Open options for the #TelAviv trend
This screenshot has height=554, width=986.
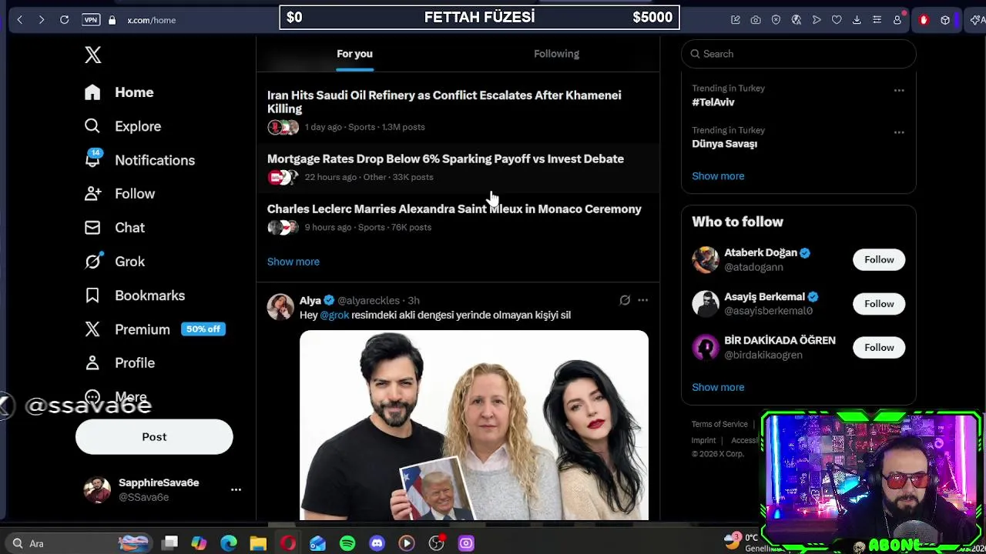pos(899,91)
